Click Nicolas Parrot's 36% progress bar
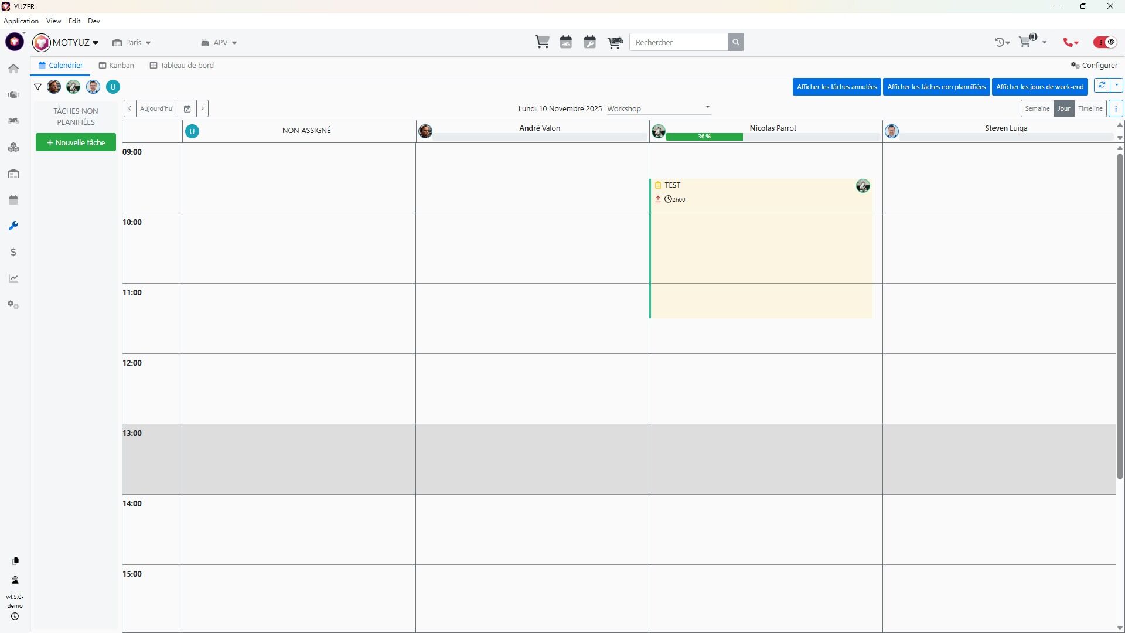Viewport: 1125px width, 633px height. pos(704,137)
